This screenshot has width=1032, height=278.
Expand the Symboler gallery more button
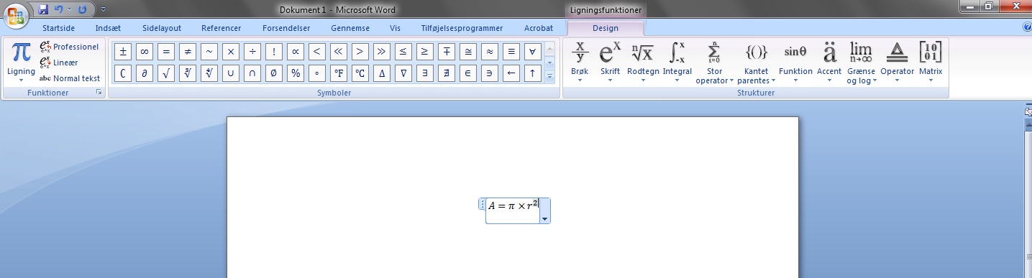(x=550, y=75)
